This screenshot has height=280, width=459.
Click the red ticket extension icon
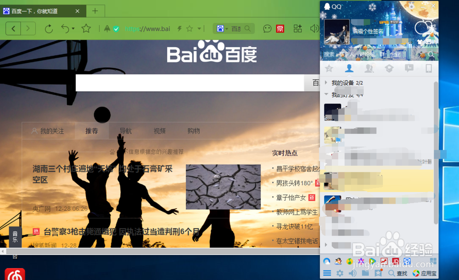(280, 29)
